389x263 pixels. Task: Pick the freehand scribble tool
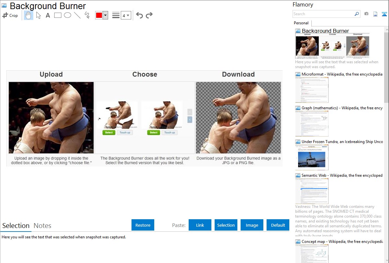(x=87, y=15)
